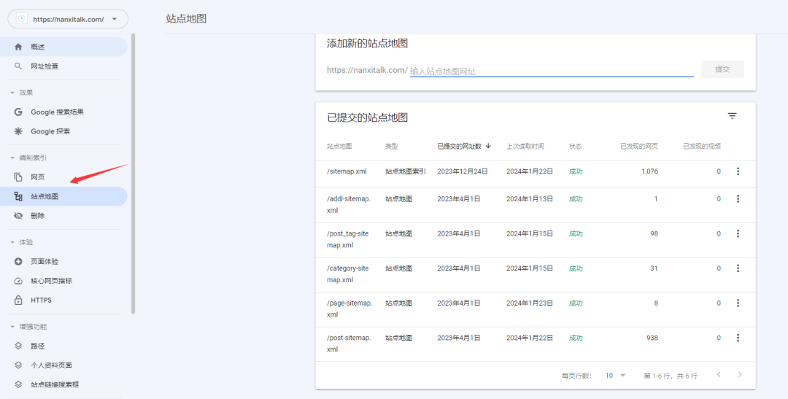Click the next page arrow in pagination
Screen dimensions: 788x399
click(740, 374)
